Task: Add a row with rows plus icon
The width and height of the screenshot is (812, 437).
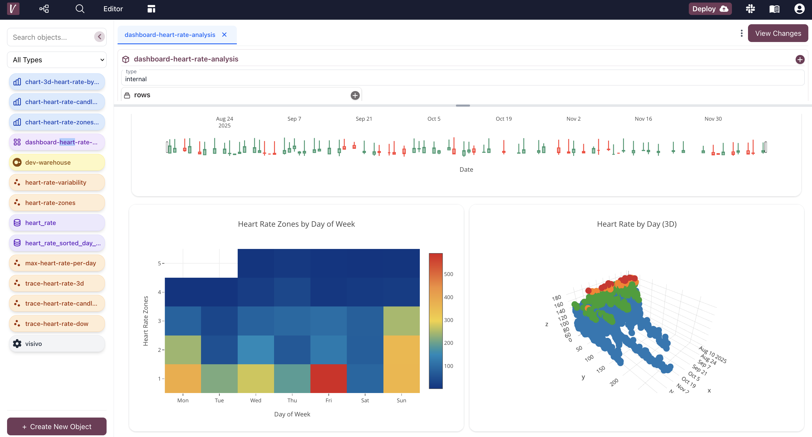Action: click(355, 95)
